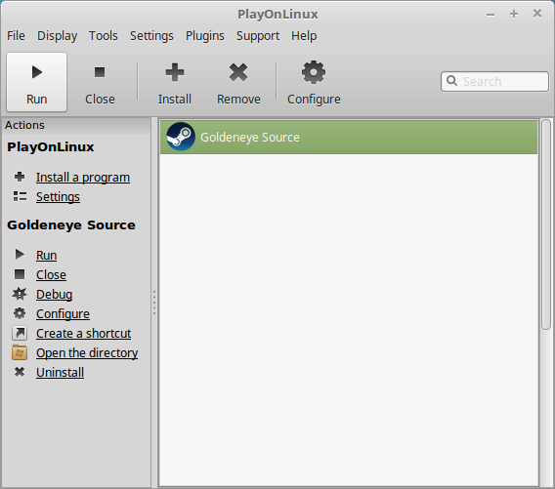Click the sidebar Close link
The height and width of the screenshot is (489, 555).
coord(51,274)
